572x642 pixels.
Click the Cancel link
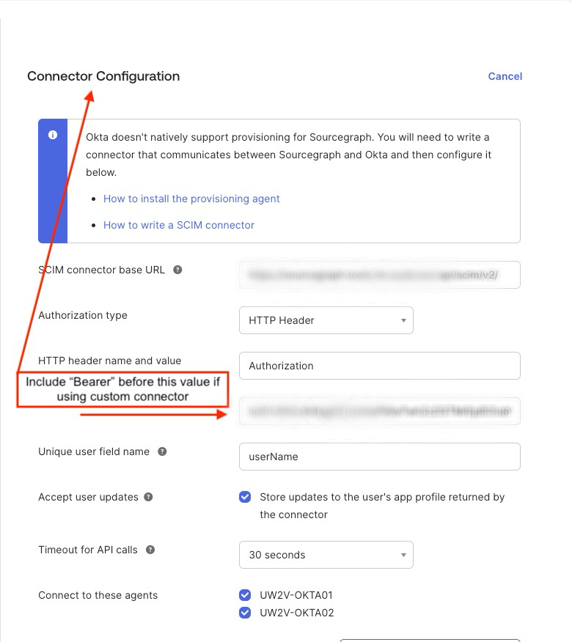(x=505, y=76)
